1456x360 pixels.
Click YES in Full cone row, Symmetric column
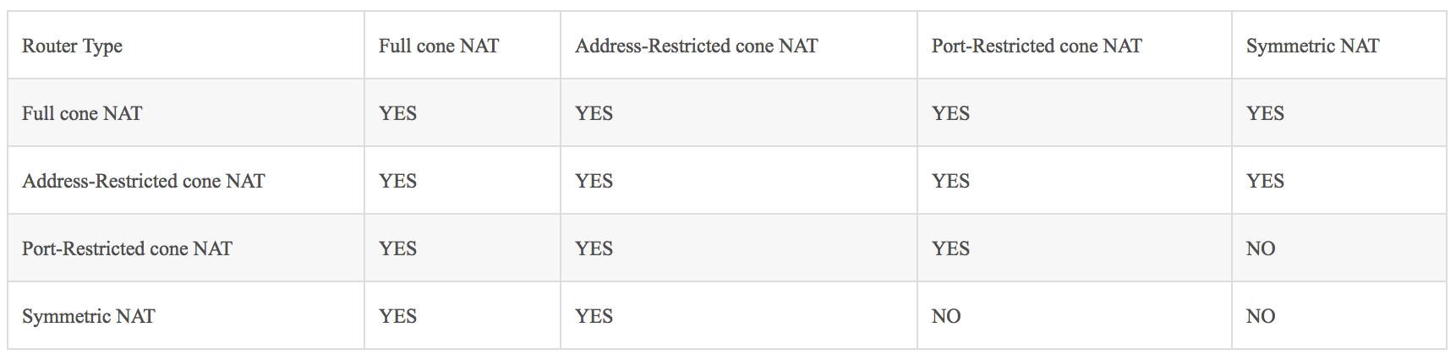[1264, 113]
